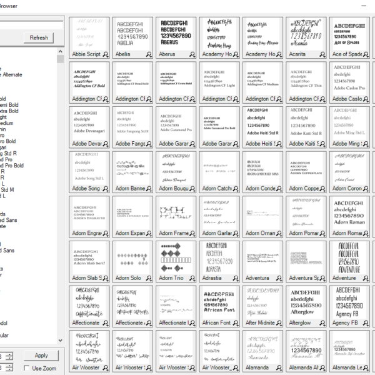This screenshot has height=375, width=375.
Task: Click the font search input field
Action: pyautogui.click(x=31, y=25)
